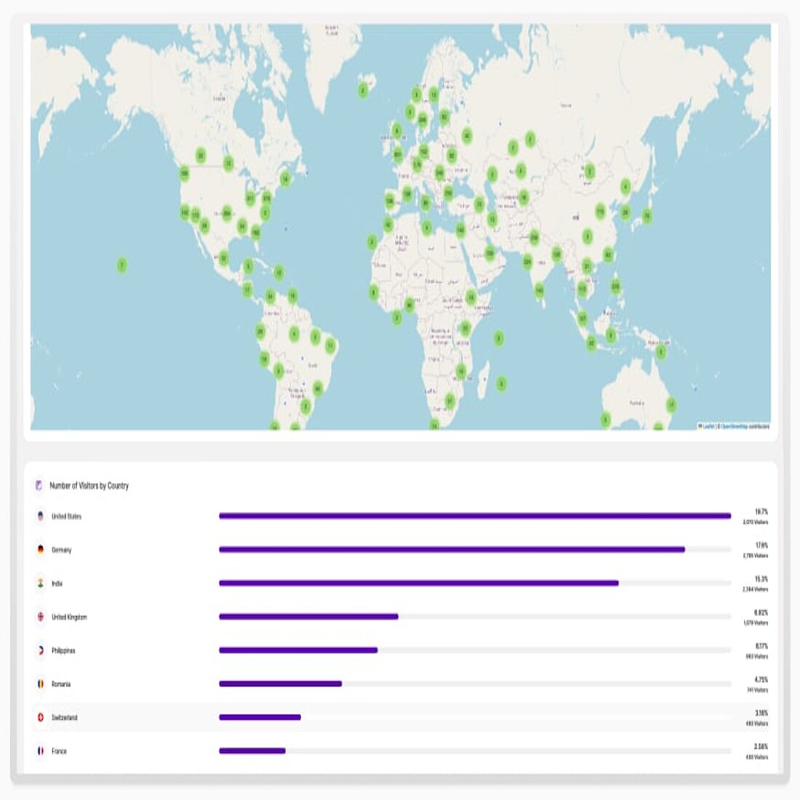Image resolution: width=800 pixels, height=800 pixels.
Task: Click the Romania flag icon
Action: point(41,684)
